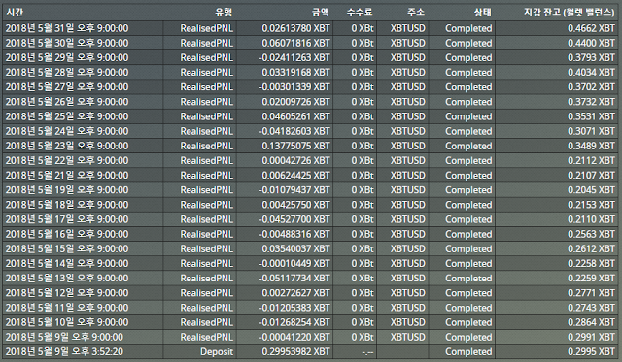
Task: Select the 2018년 5월 28일 time cell
Action: tap(67, 72)
